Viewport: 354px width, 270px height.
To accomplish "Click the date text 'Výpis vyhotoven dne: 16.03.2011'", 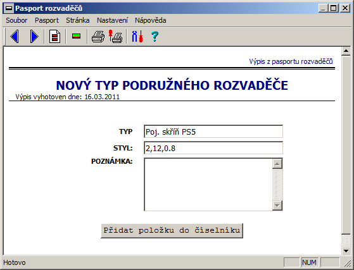I will [67, 97].
